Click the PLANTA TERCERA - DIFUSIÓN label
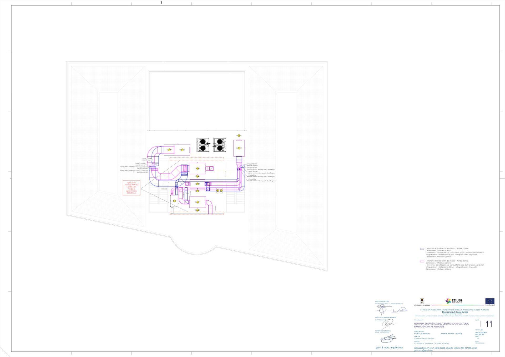This screenshot has width=505, height=357. pos(452,334)
